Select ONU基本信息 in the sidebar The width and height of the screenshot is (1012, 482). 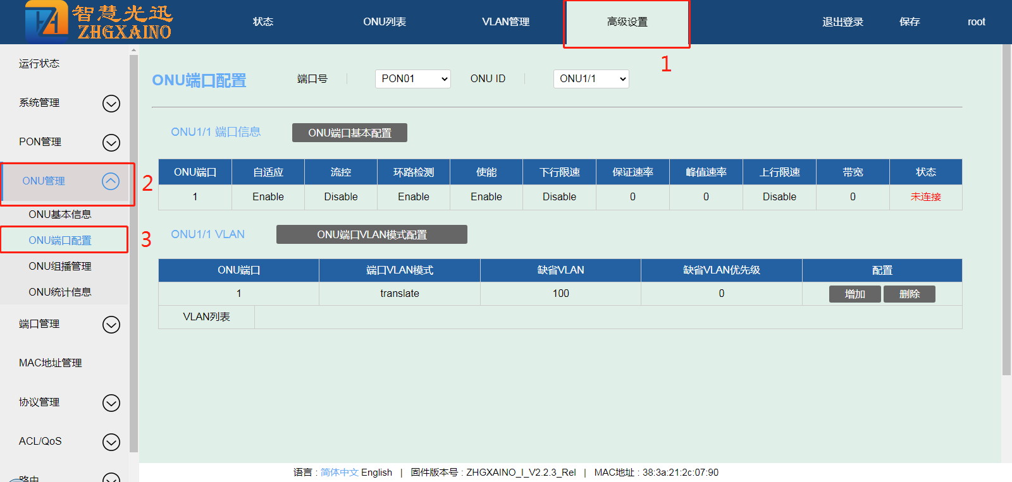click(60, 215)
